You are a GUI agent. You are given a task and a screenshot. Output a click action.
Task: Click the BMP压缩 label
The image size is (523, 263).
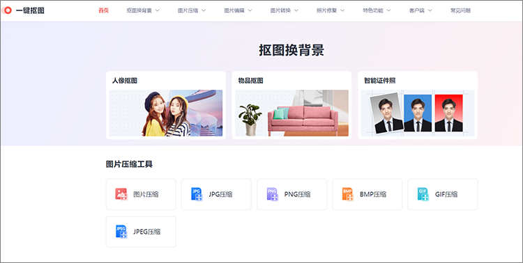(373, 194)
